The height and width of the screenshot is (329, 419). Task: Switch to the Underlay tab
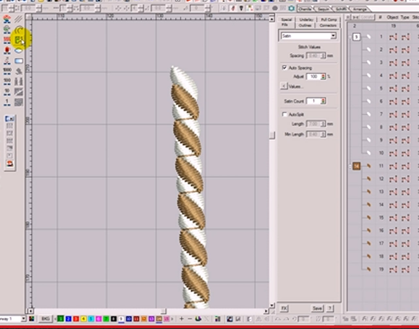(x=306, y=20)
